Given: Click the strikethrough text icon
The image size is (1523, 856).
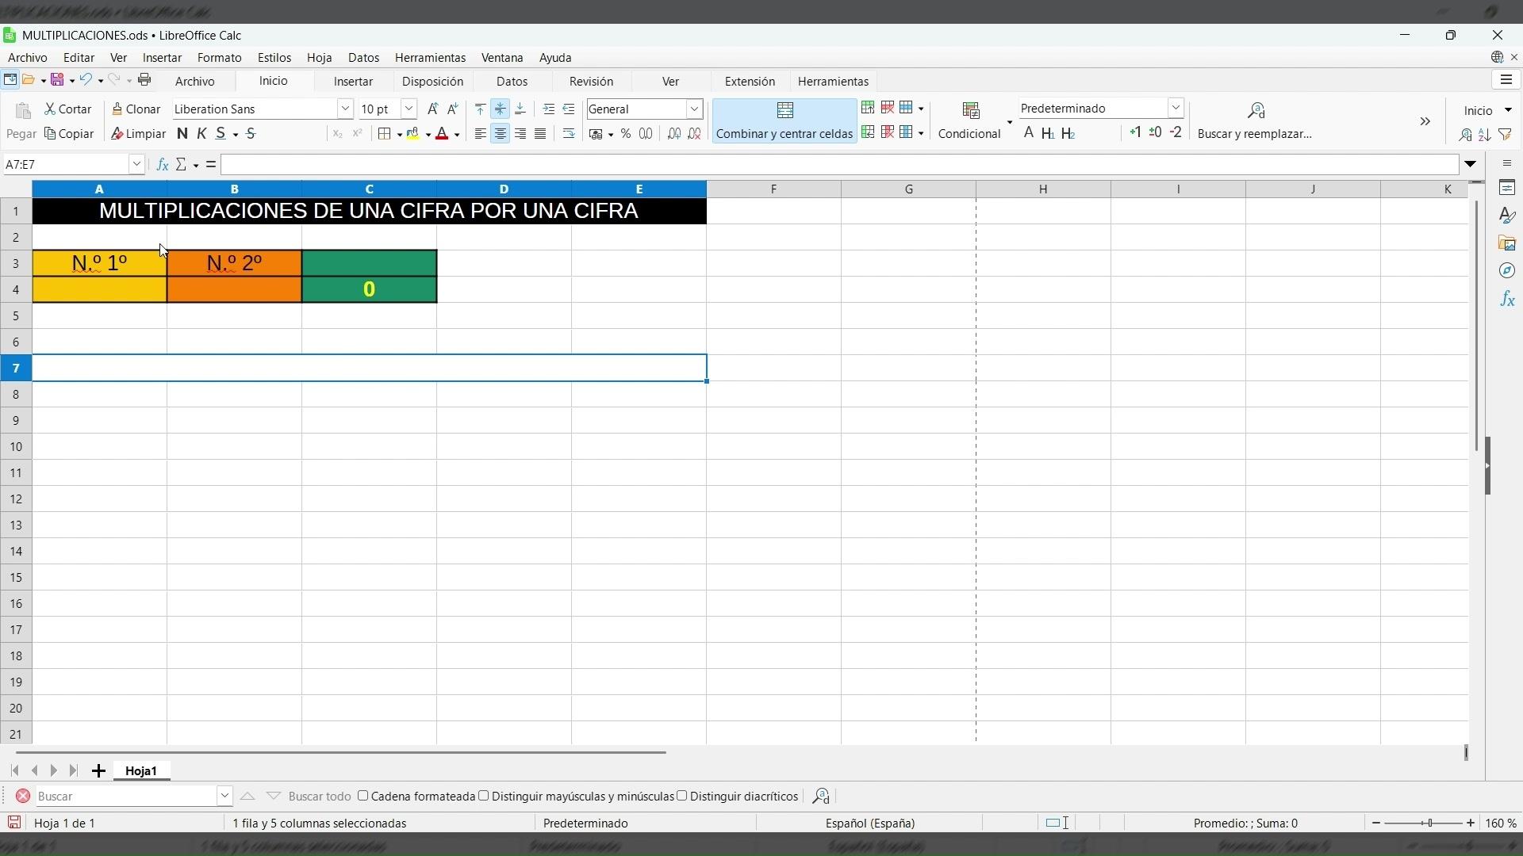Looking at the screenshot, I should coord(251,134).
